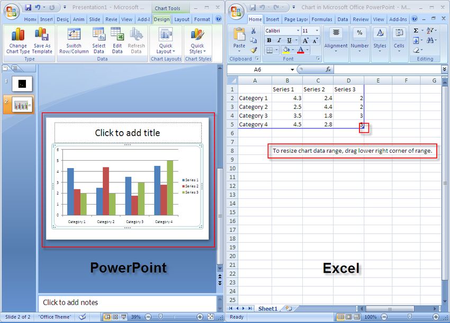
Task: Undo last action in PowerPoint window
Action: (38, 7)
